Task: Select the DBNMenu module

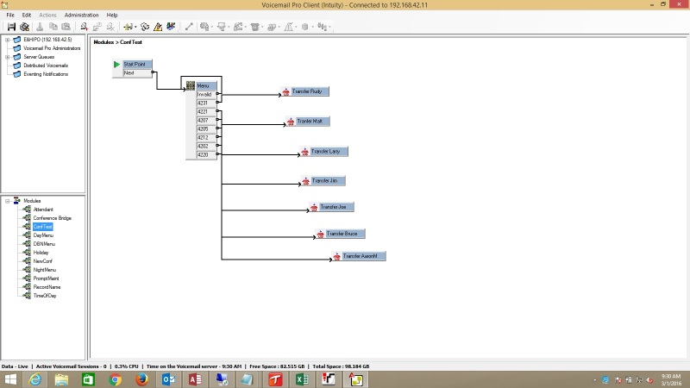Action: [x=44, y=244]
